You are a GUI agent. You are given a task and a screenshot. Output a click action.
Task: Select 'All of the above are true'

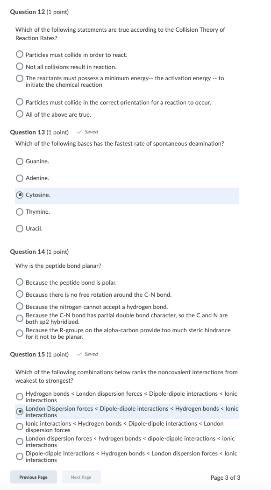coord(20,114)
